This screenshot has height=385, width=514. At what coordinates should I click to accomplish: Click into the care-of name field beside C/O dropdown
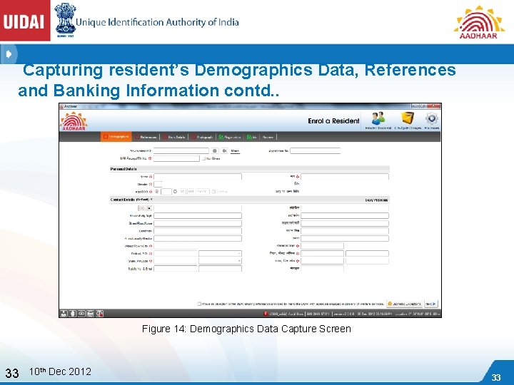point(198,208)
